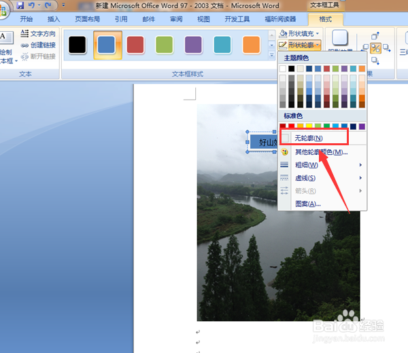This screenshot has width=408, height=353.
Task: Apply the teal text box style
Action: (222, 45)
